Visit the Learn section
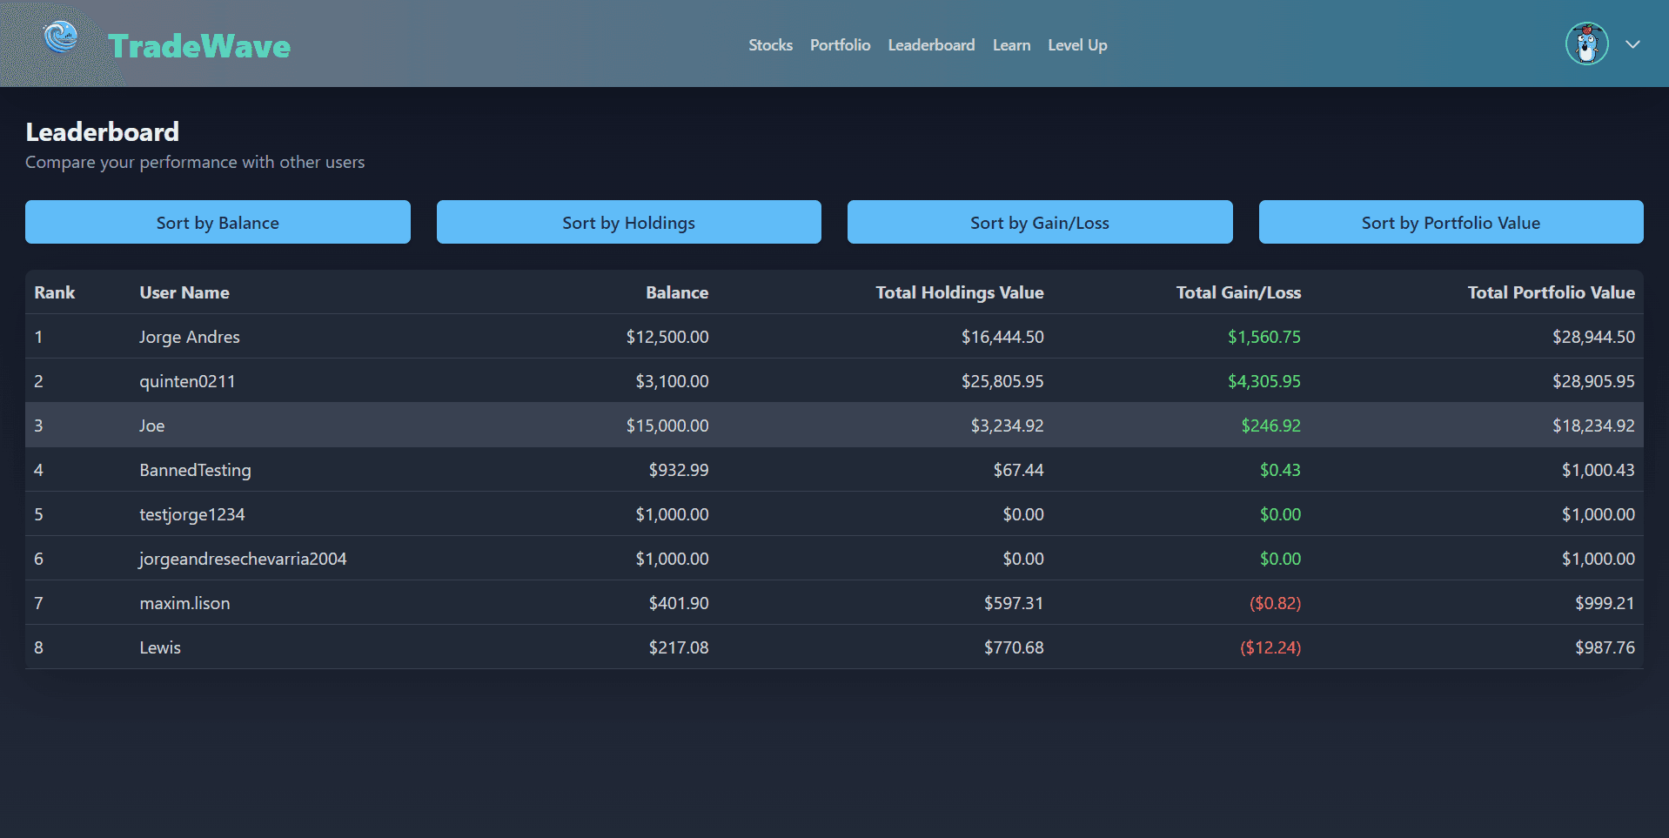The width and height of the screenshot is (1669, 838). (x=1011, y=44)
